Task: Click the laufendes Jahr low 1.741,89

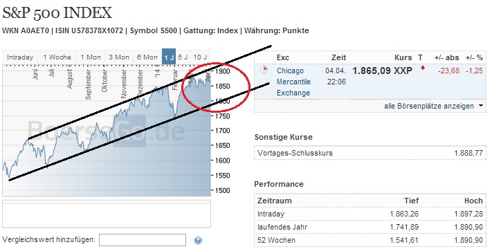Action: coord(404,227)
